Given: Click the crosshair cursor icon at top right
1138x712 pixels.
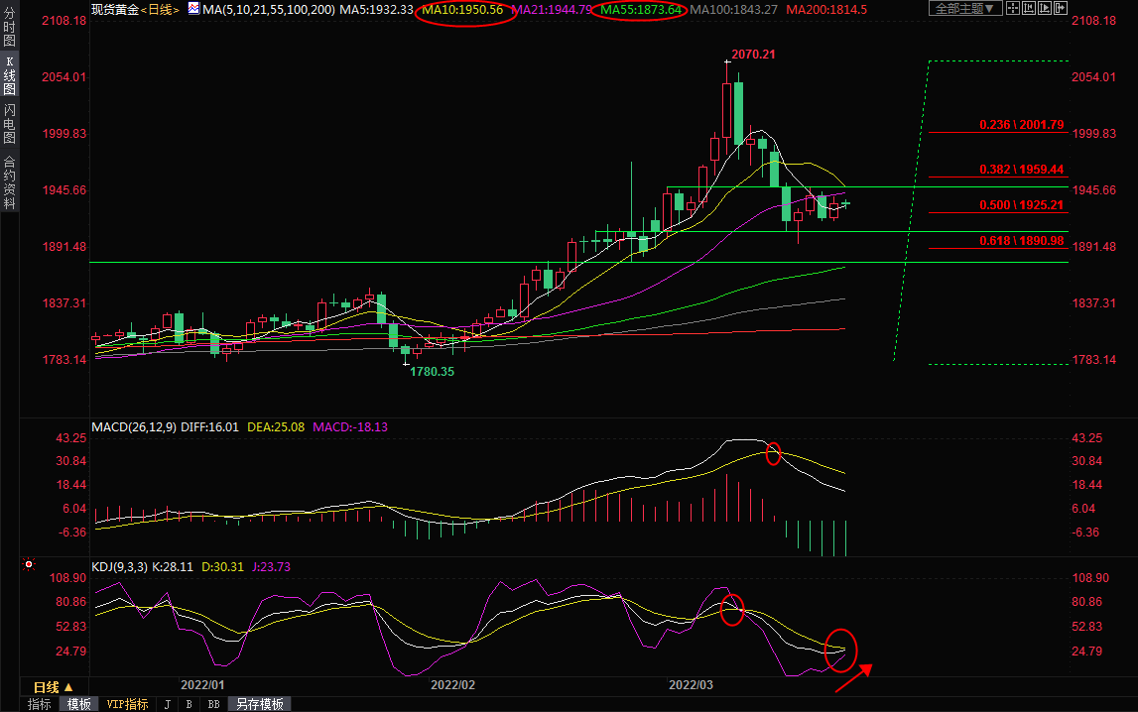Looking at the screenshot, I should (1013, 8).
